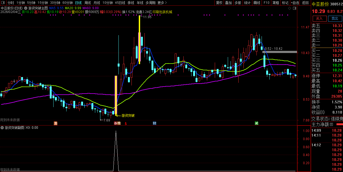Click the red 买入 buy button
This screenshot has height=172, width=343.
click(319, 18)
